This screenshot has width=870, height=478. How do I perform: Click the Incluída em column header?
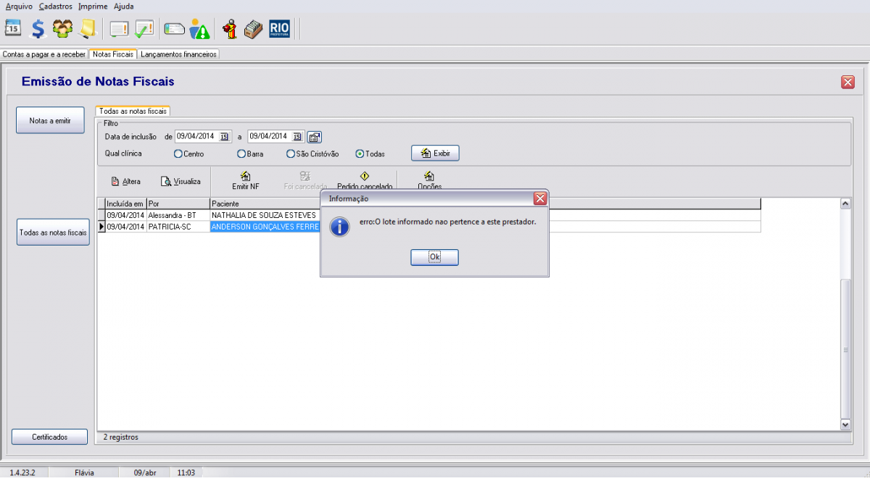pos(125,204)
